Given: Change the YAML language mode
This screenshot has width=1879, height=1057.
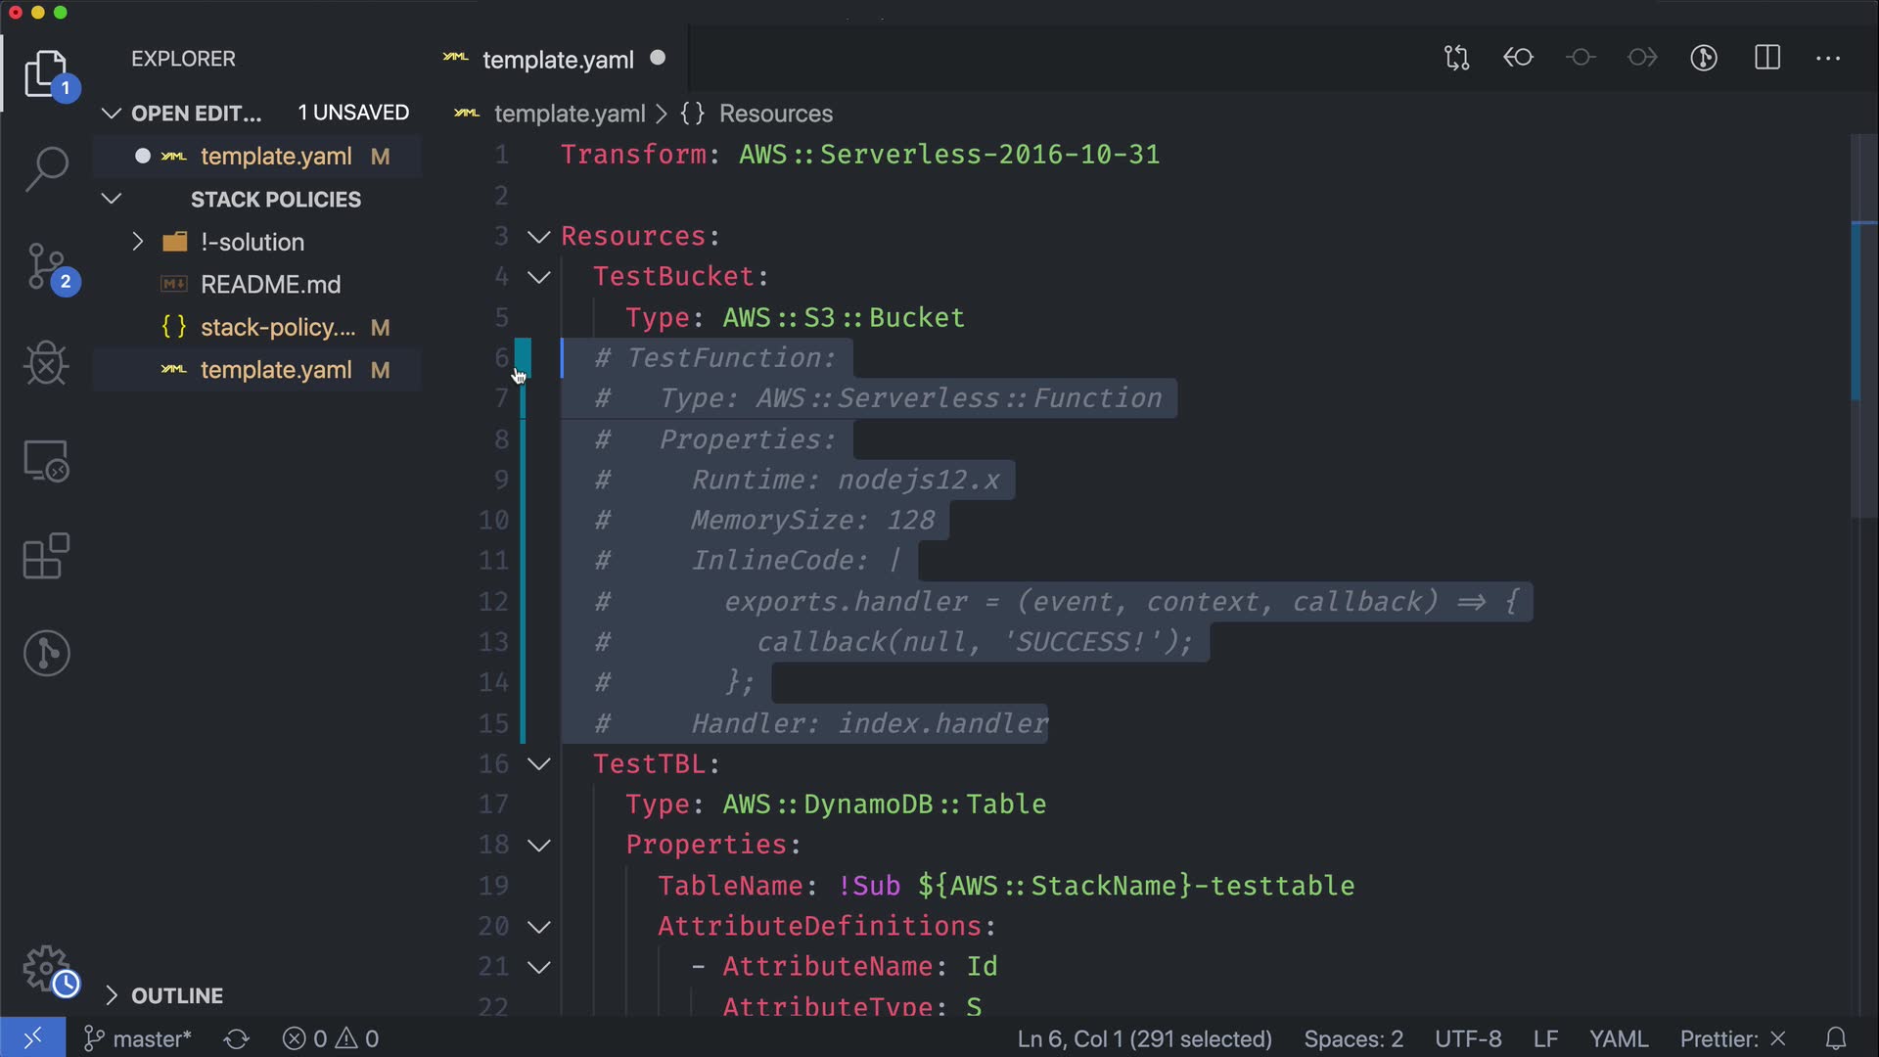Looking at the screenshot, I should click(1618, 1038).
